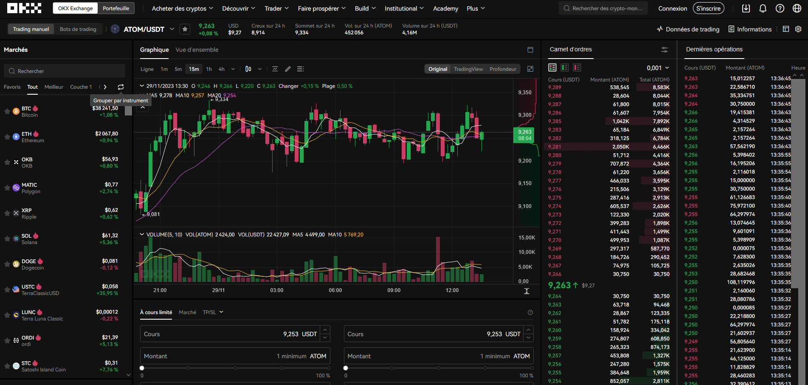Click the order type help icon
The height and width of the screenshot is (385, 808).
click(530, 312)
